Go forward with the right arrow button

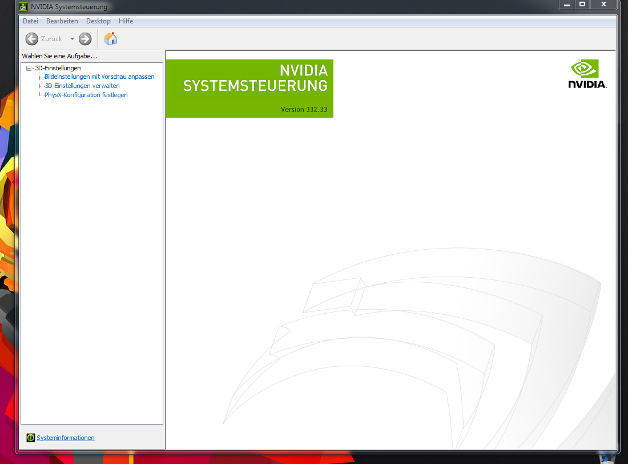(x=85, y=39)
